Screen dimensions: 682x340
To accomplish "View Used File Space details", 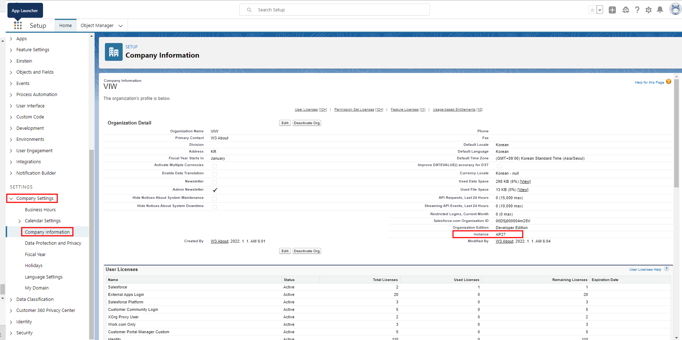I will [x=523, y=190].
